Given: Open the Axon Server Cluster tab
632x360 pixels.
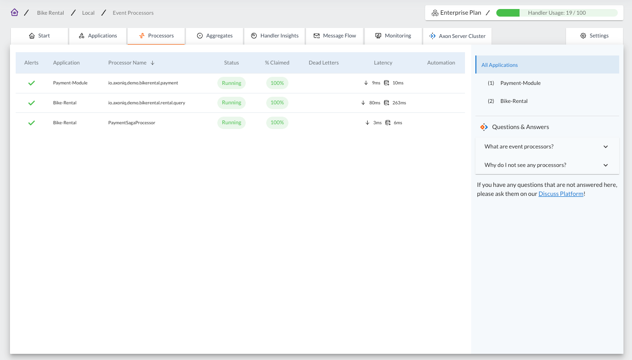Looking at the screenshot, I should pos(457,36).
